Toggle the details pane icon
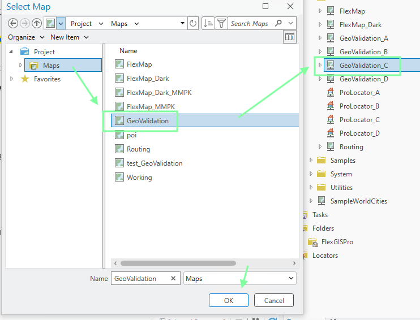 290,37
